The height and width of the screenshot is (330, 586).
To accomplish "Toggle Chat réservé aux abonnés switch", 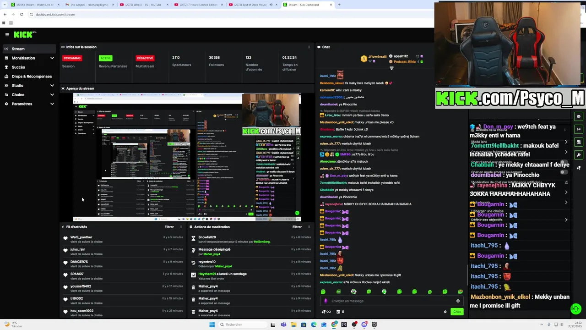I will (564, 162).
